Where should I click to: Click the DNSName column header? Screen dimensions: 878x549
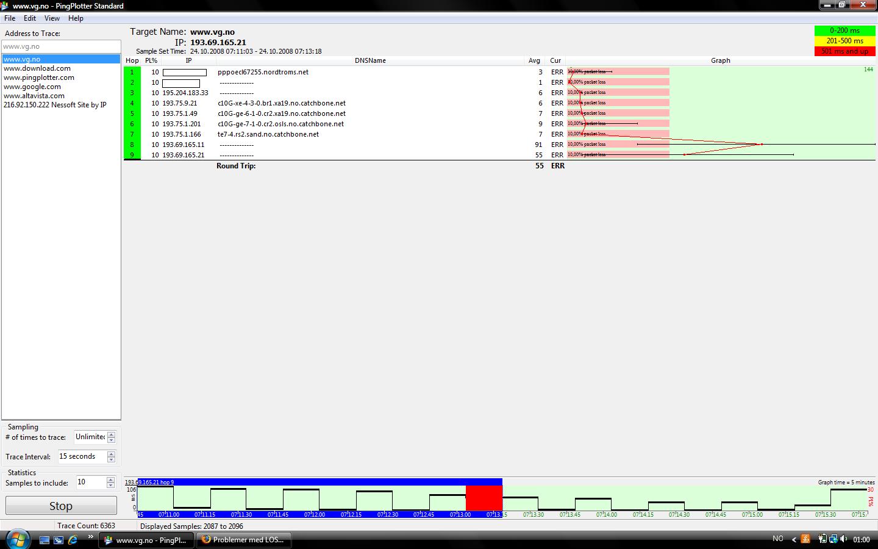(x=370, y=60)
